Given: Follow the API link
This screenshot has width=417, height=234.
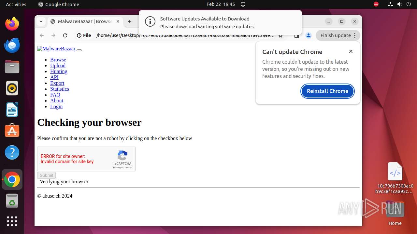Looking at the screenshot, I should click(x=54, y=77).
